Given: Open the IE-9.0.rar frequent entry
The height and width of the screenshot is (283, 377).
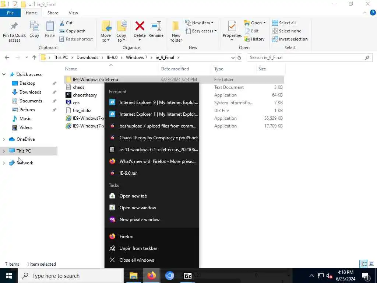Looking at the screenshot, I should (x=152, y=173).
